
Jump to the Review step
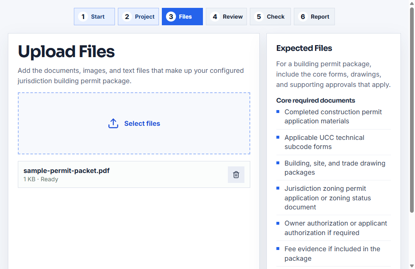coord(226,17)
